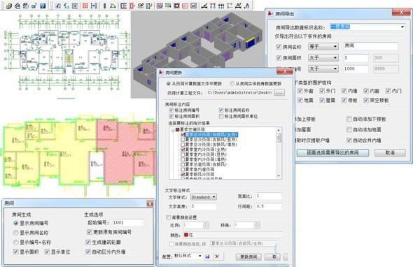The height and width of the screenshot is (267, 413).
Task: Click the underlined letter A text icon
Action: tap(247, 6)
